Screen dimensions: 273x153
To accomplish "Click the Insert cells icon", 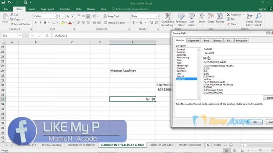I will tap(202, 17).
